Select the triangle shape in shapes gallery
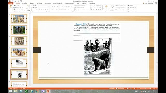This screenshot has width=166, height=93. pos(91,8)
